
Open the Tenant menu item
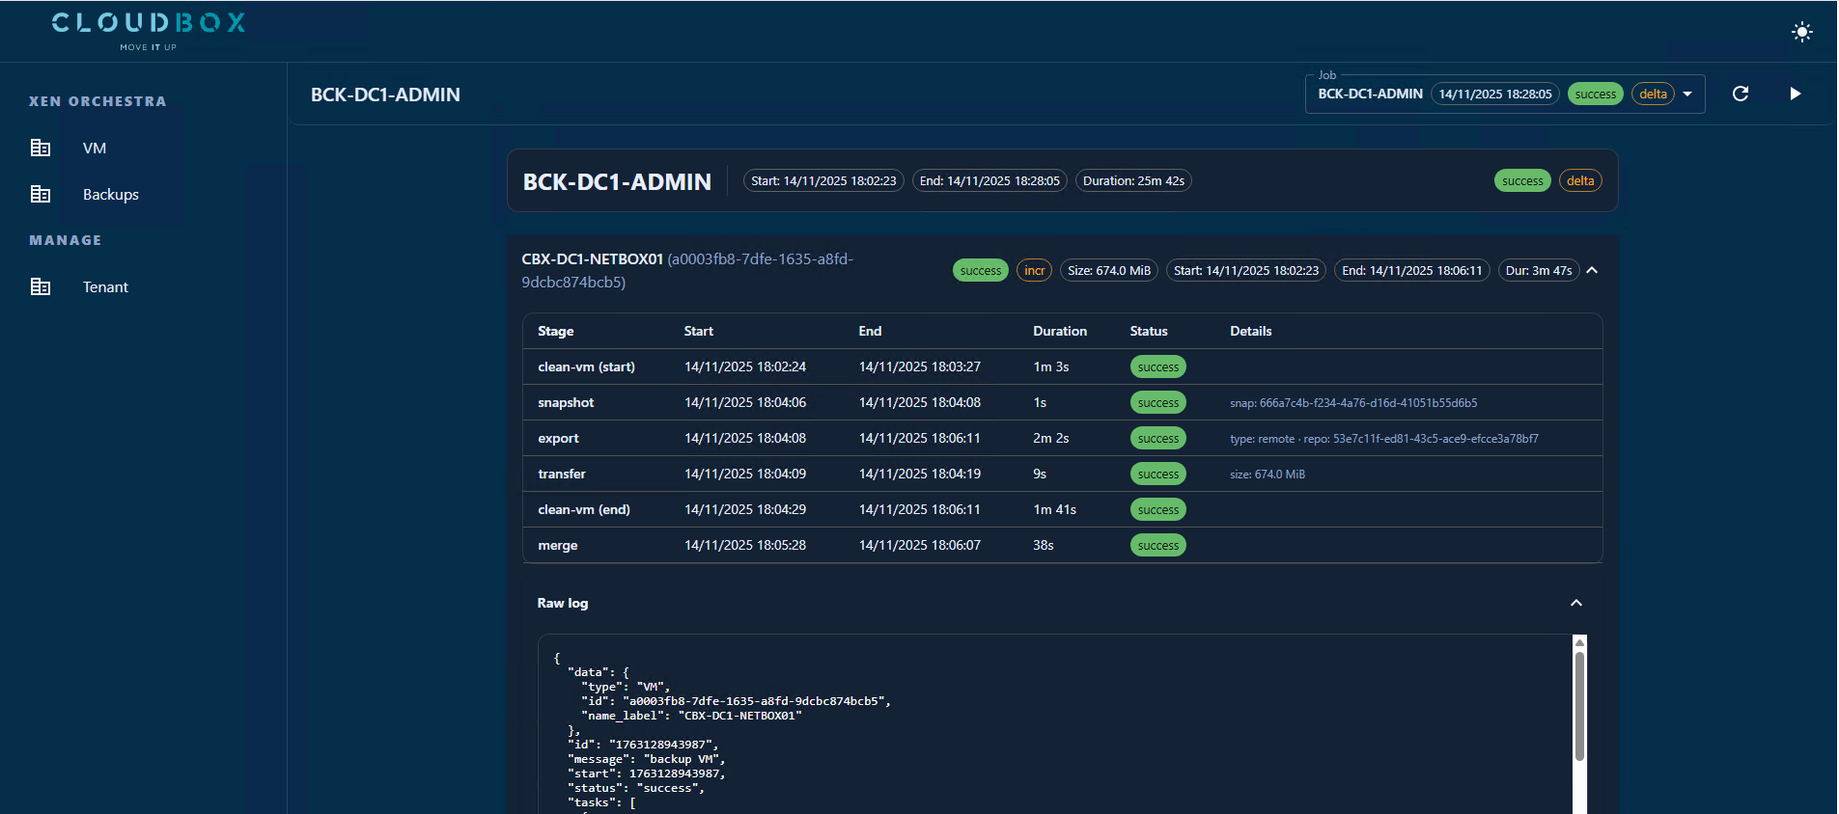[x=105, y=286]
